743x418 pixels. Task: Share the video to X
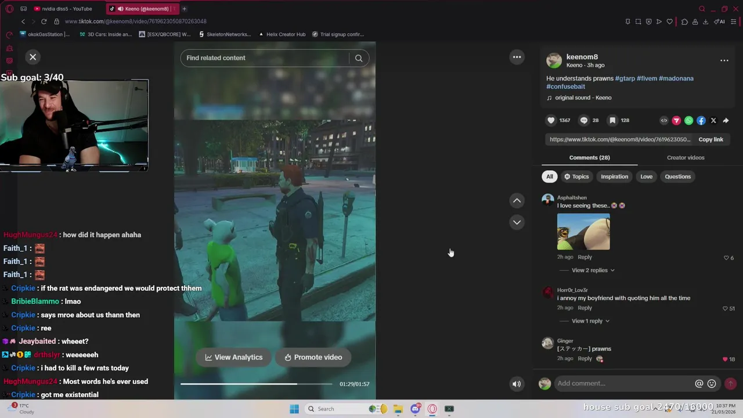[713, 121]
